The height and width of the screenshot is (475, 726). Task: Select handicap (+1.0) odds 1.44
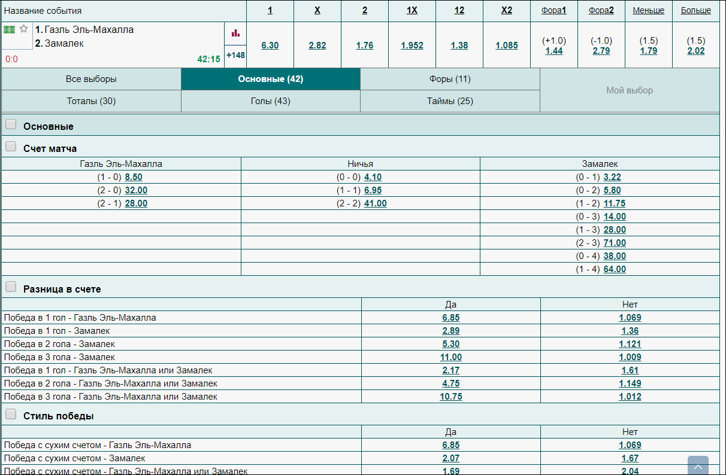[554, 51]
